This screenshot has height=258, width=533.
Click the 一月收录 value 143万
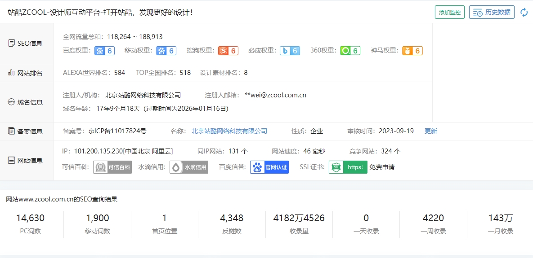click(x=500, y=218)
